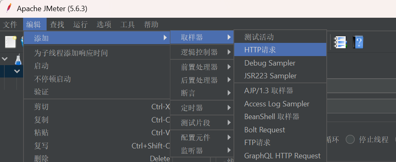Open the 查找 menu
The width and height of the screenshot is (396, 162).
click(x=57, y=24)
